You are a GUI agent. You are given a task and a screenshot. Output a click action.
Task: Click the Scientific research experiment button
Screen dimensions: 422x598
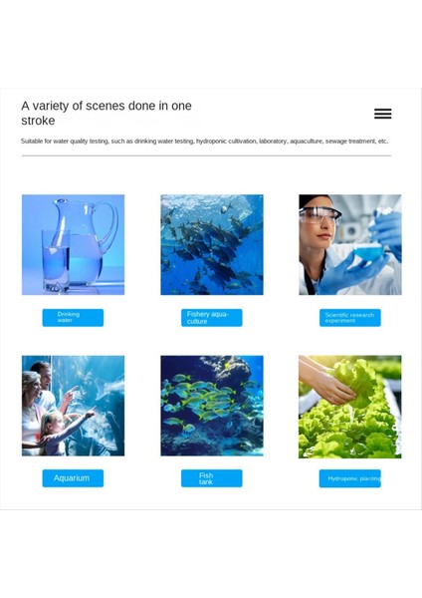tap(350, 318)
